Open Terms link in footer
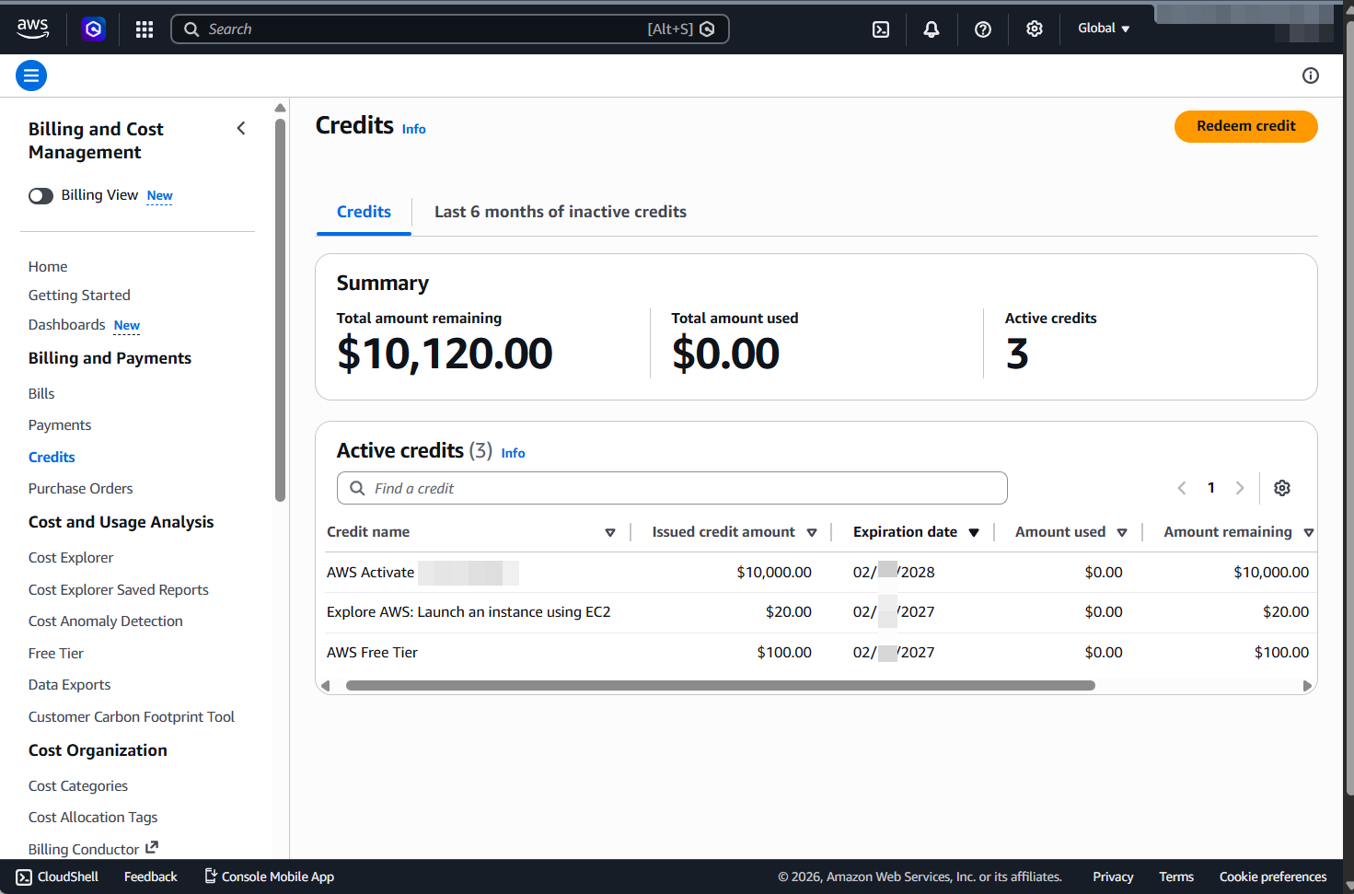Screen dimensions: 1354x894 point(1176,877)
